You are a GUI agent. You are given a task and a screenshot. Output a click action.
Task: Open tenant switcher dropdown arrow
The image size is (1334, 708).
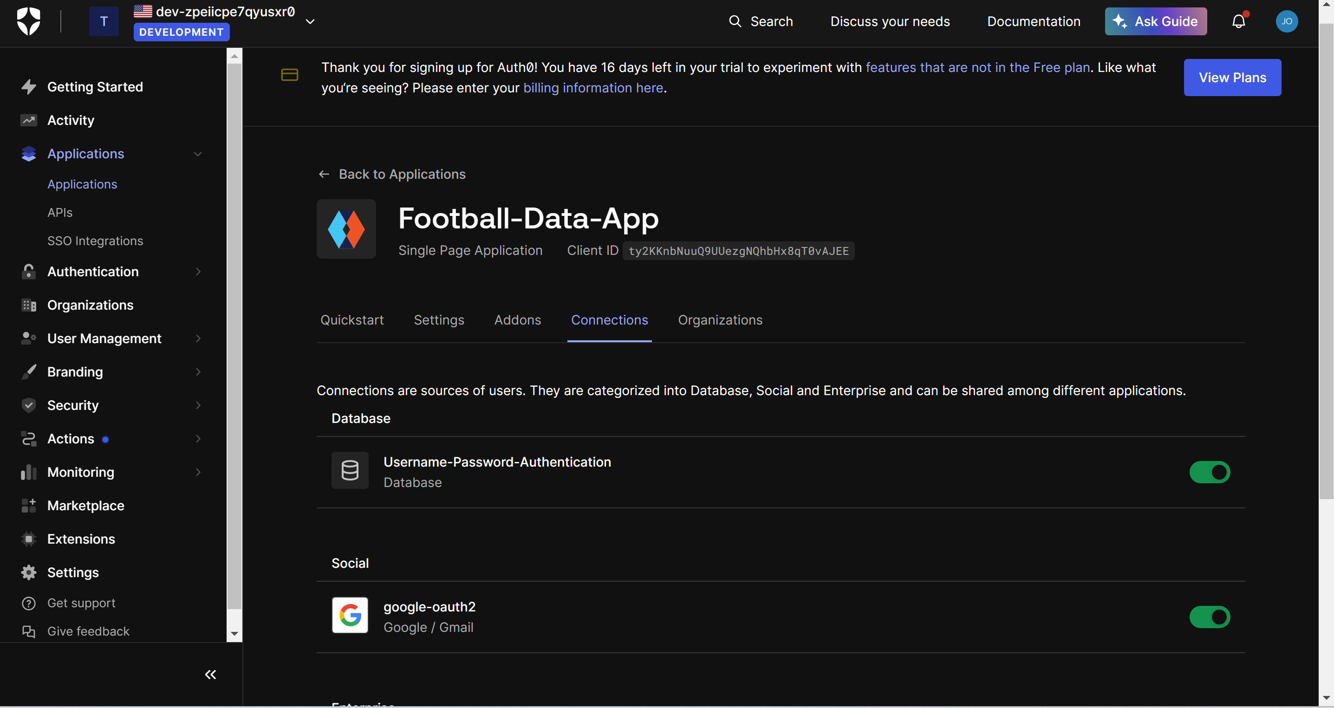310,22
